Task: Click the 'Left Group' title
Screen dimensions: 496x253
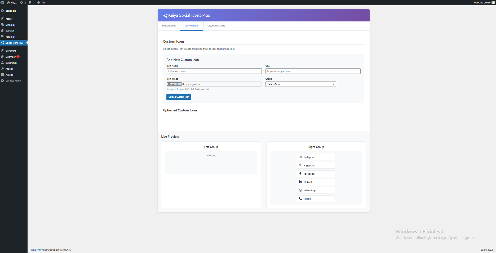Action: point(211,147)
